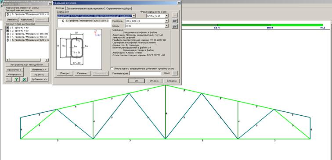Click the Назначить button
The width and height of the screenshot is (332, 160).
coord(27,20)
